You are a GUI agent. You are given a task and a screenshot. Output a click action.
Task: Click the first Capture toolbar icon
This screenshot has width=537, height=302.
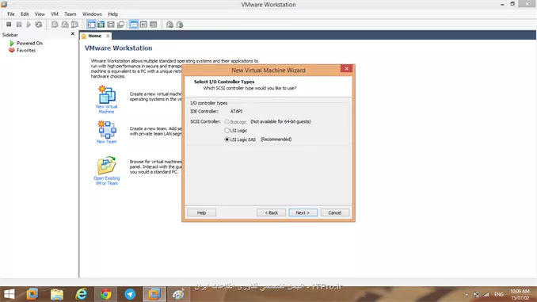[x=169, y=25]
